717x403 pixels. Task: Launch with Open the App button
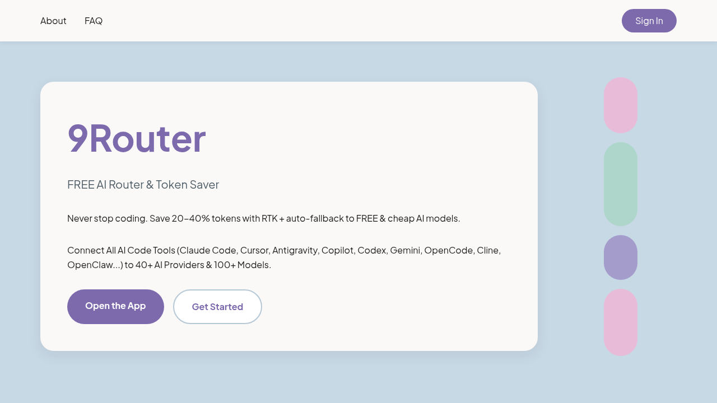[x=115, y=306]
